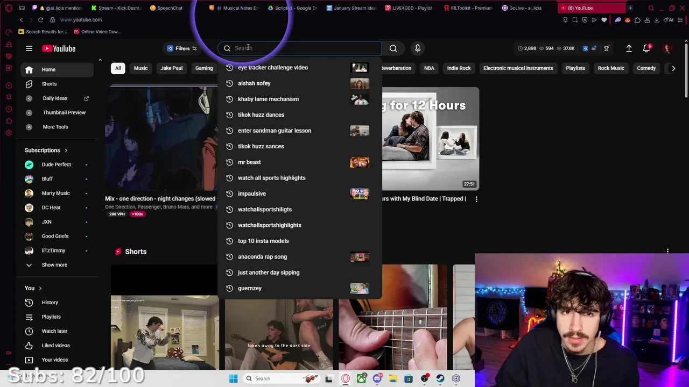Choose suggestion 'top 10 insta models'
This screenshot has width=689, height=387.
pyautogui.click(x=299, y=241)
